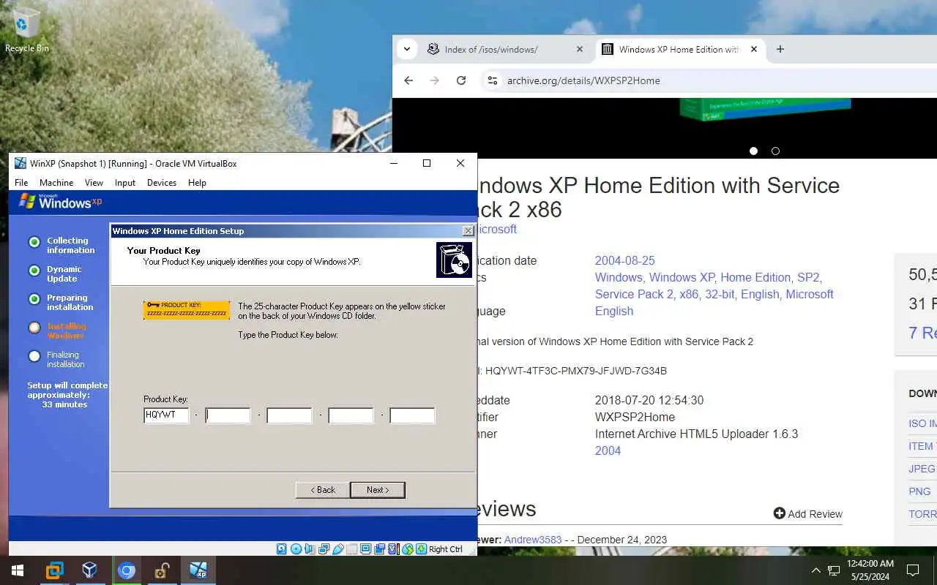This screenshot has height=585, width=937.
Task: Open the PNG download option
Action: [919, 491]
